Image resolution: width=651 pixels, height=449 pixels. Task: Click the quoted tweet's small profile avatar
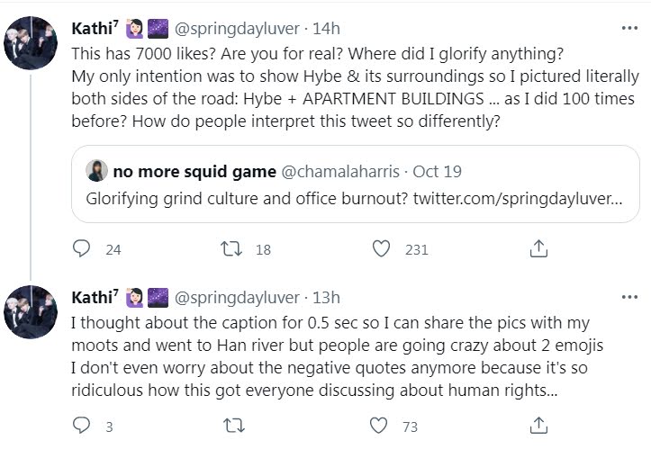[96, 170]
